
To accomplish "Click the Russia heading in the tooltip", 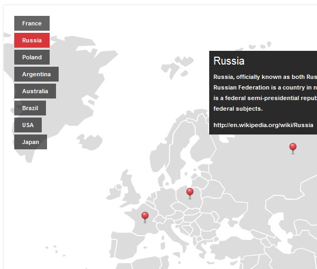I will [x=229, y=61].
